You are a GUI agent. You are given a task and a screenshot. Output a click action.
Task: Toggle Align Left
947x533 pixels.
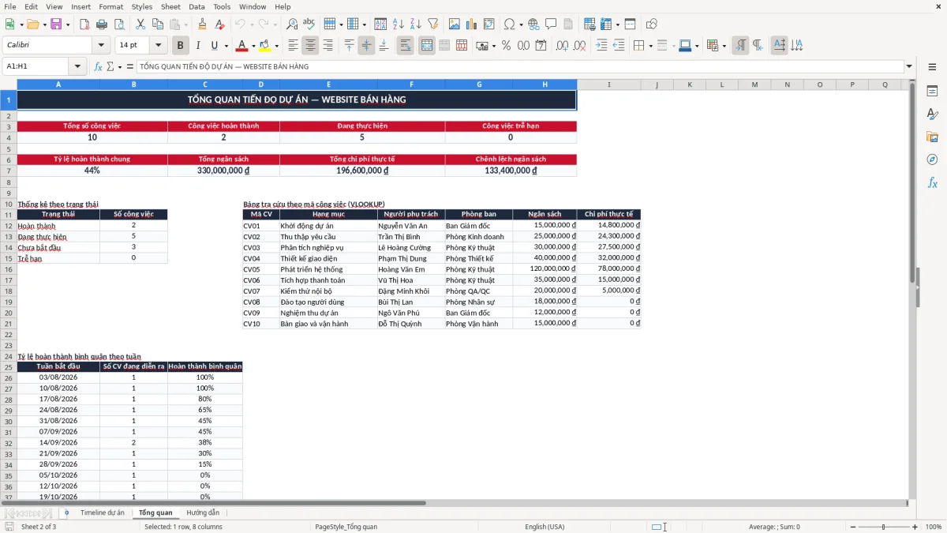coord(293,46)
